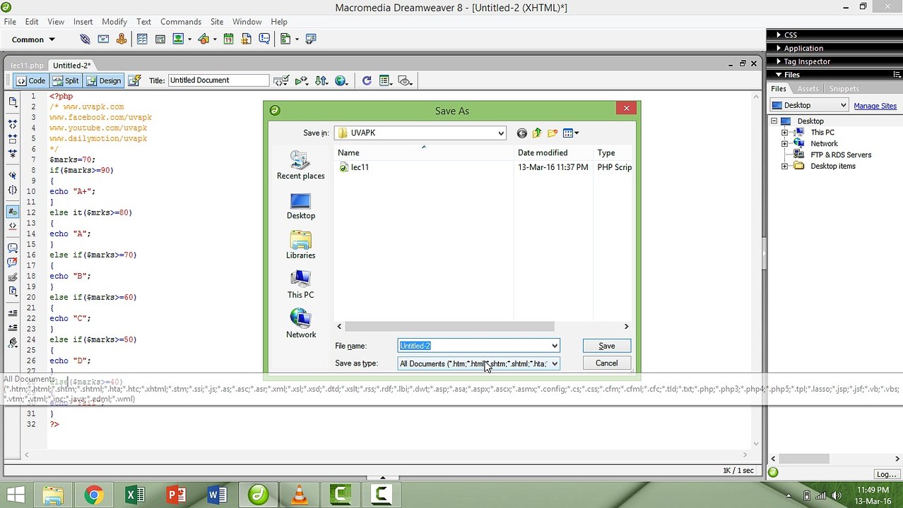
Task: Click the Log... button in Files panel
Action: [885, 473]
